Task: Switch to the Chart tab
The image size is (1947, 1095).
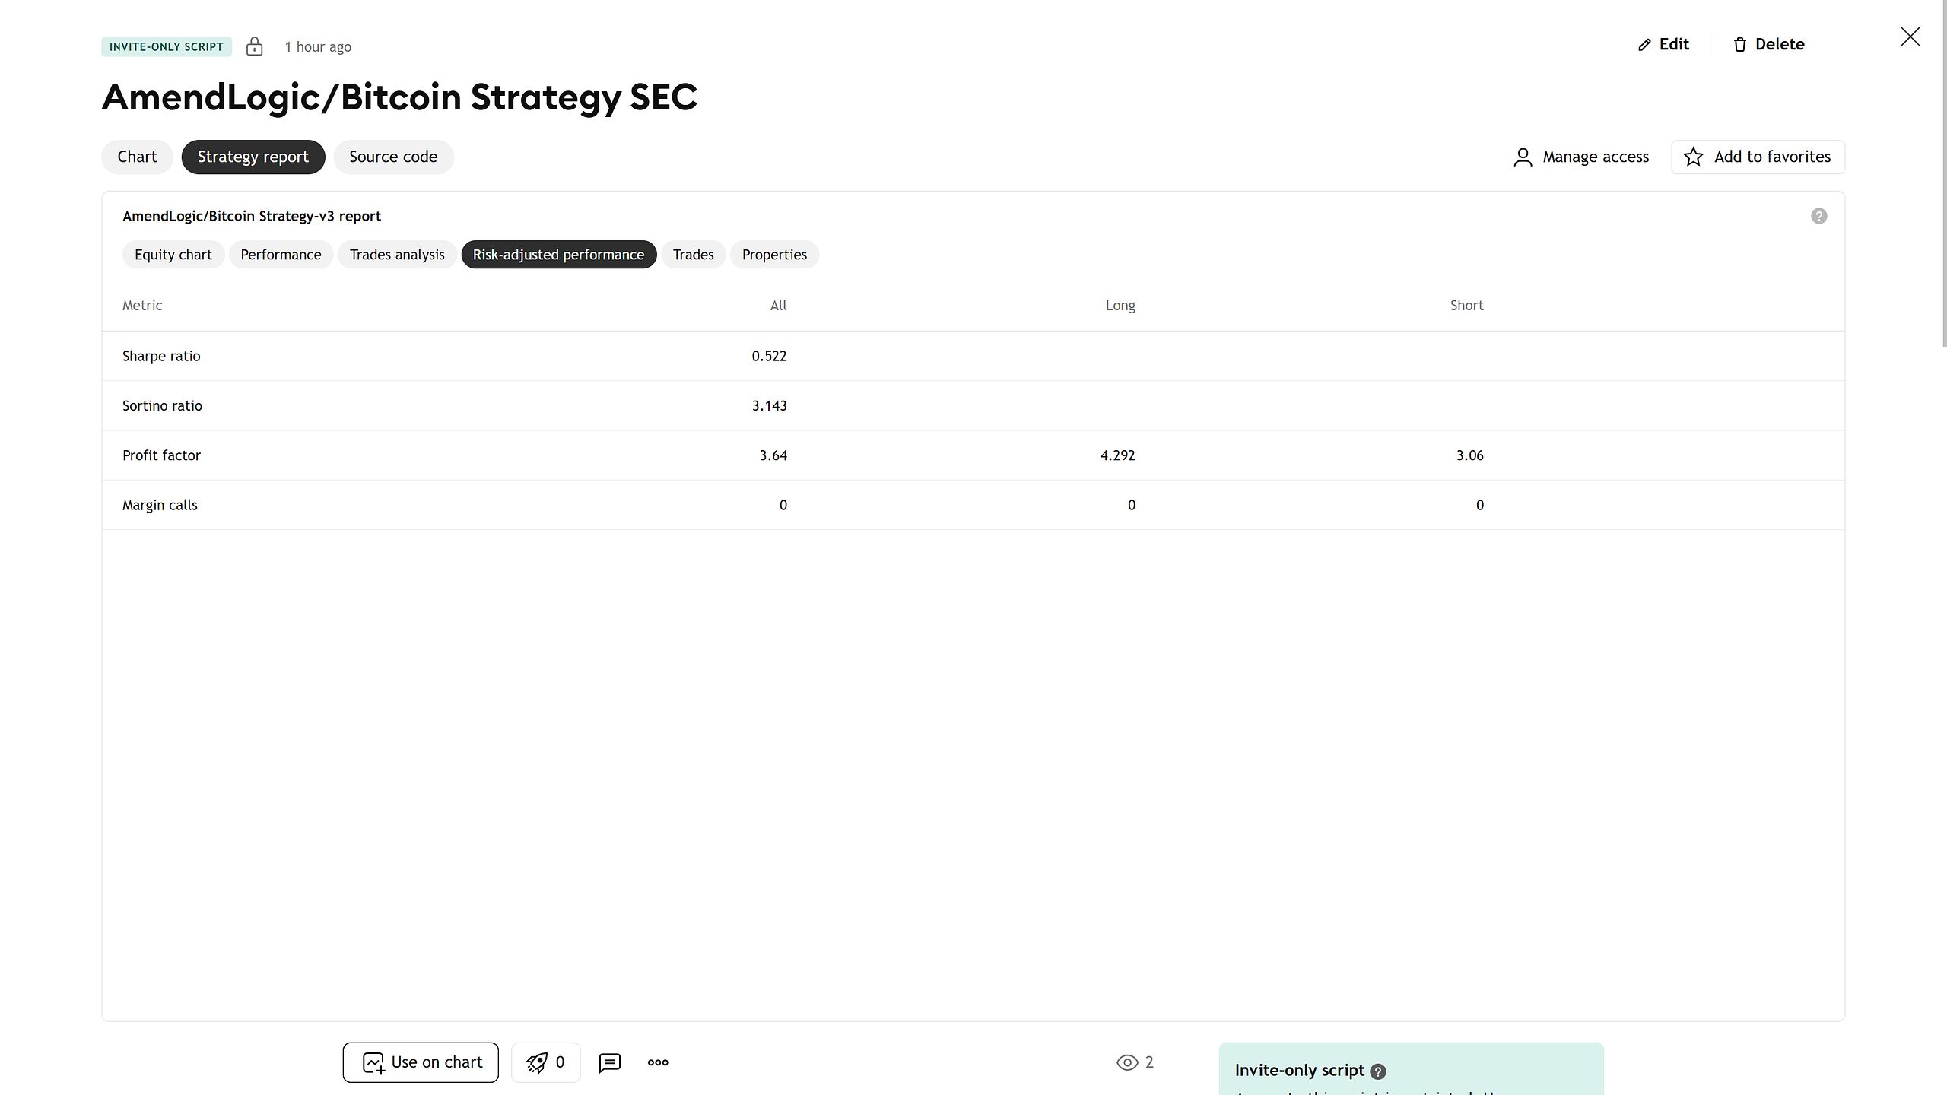Action: point(137,157)
